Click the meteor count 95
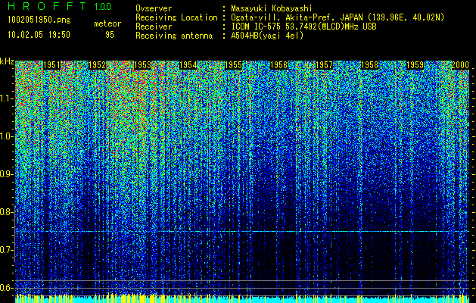This screenshot has height=303, width=476. click(110, 35)
